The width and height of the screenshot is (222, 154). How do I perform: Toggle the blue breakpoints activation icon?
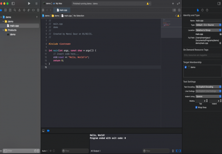coord(48,131)
